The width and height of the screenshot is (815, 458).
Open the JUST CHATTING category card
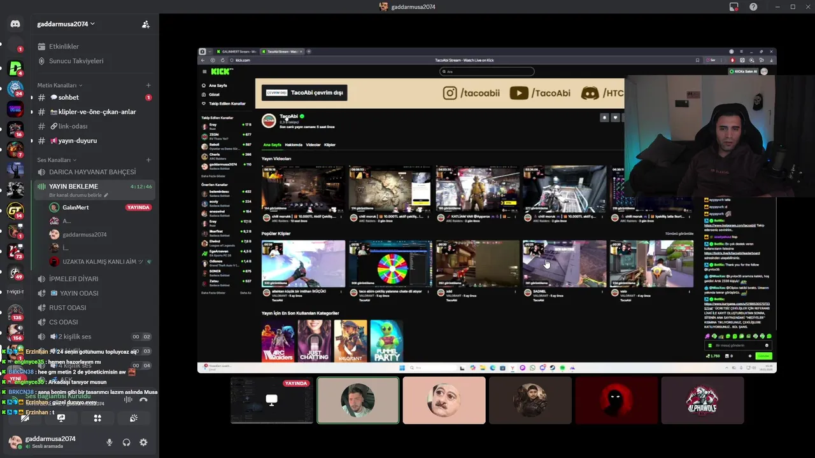(315, 341)
